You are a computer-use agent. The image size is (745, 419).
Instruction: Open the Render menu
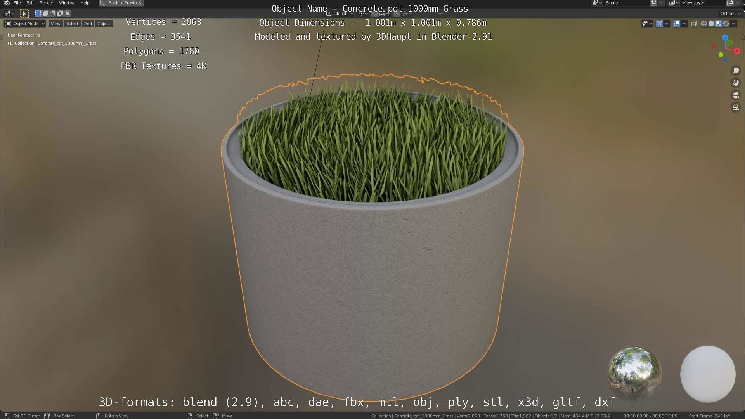46,3
